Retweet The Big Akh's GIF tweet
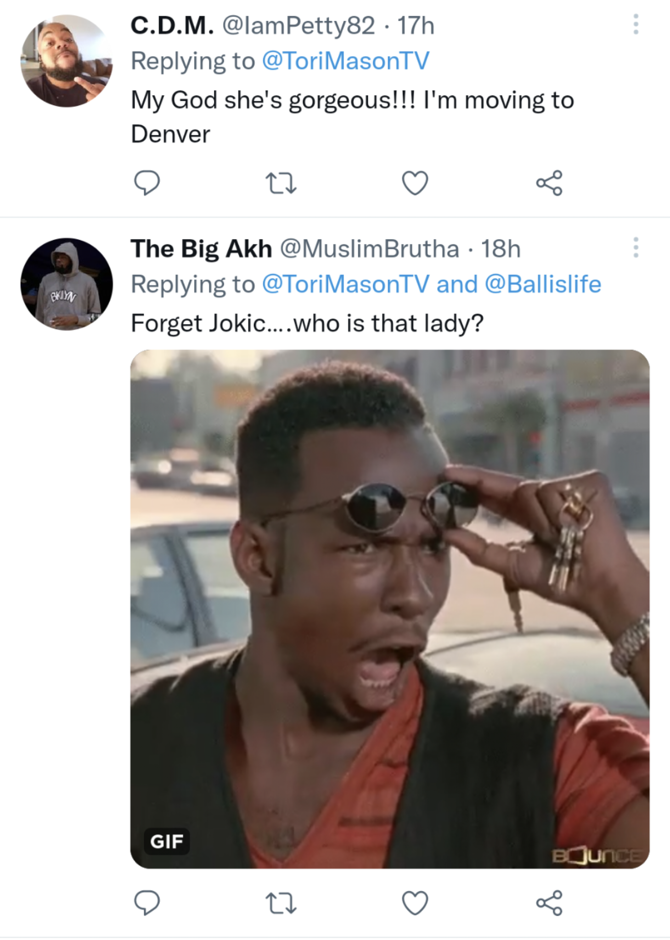 coord(281,903)
